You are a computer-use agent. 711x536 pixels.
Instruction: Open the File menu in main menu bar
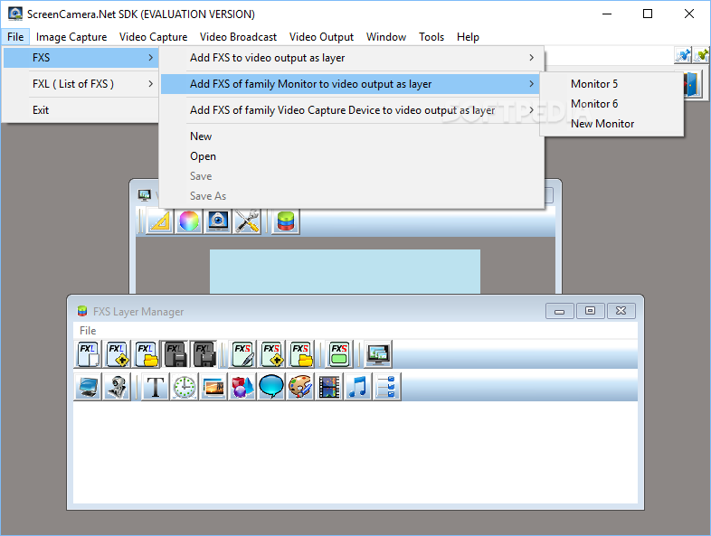[x=15, y=37]
